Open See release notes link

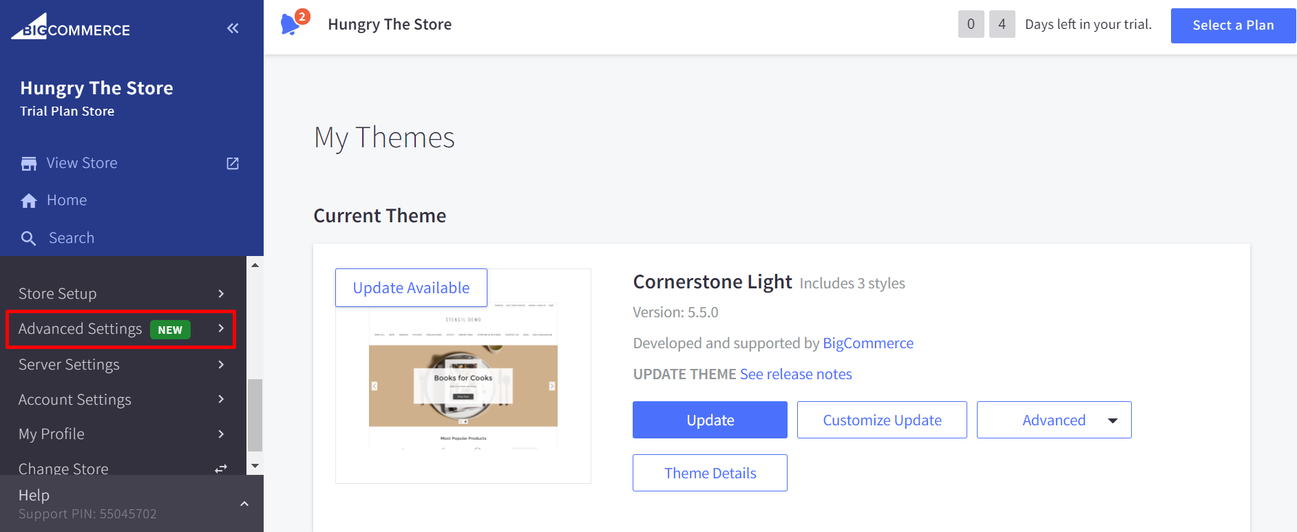[x=796, y=374]
